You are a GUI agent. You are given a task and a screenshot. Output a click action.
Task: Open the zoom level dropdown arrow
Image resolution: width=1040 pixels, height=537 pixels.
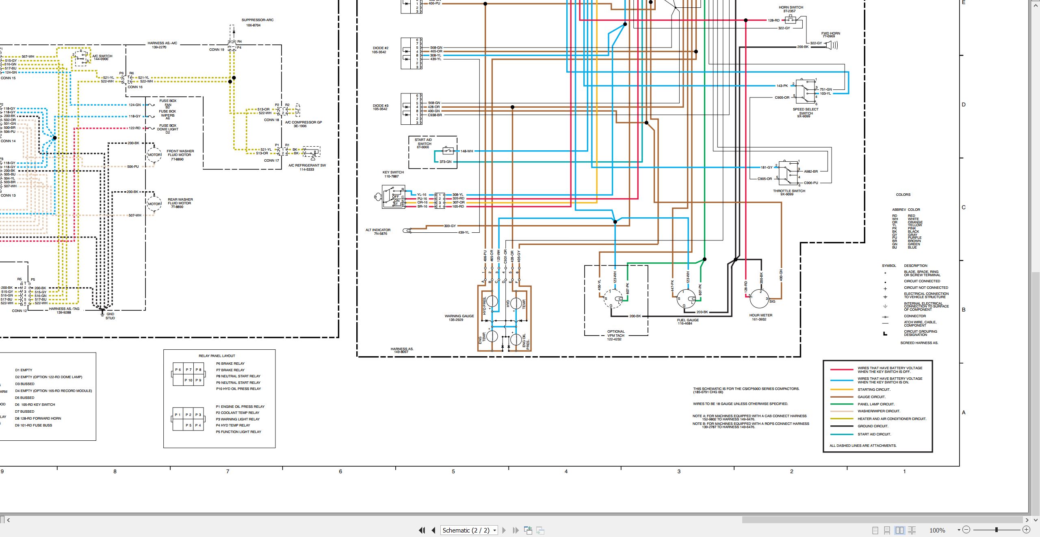[959, 530]
